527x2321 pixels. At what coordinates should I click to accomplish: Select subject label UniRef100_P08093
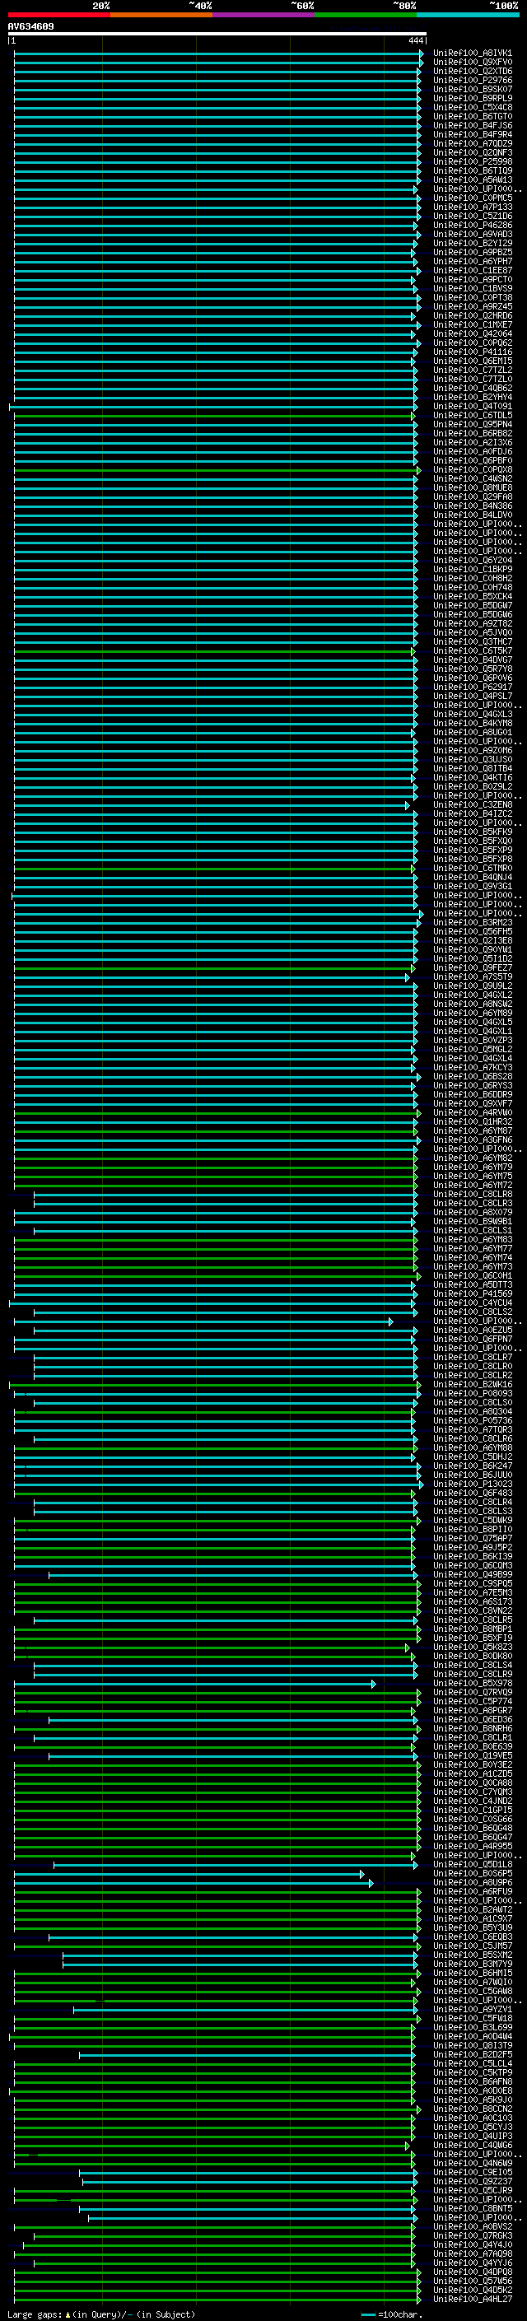472,1393
